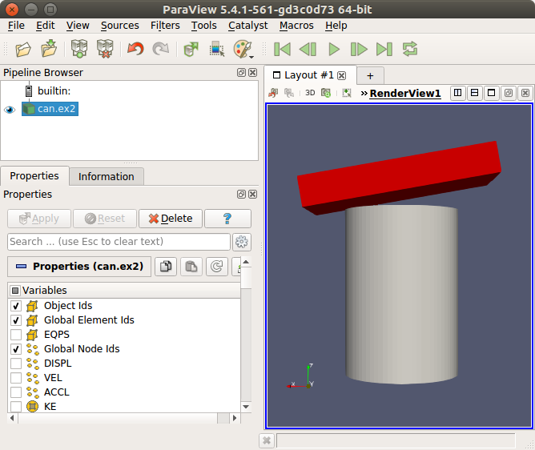Expand the hidden view toolbar chevron
The height and width of the screenshot is (450, 535).
click(x=364, y=93)
